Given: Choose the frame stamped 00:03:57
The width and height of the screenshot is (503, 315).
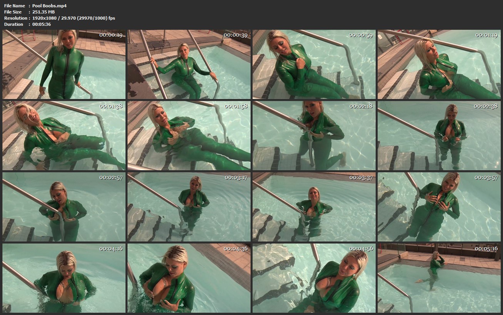Looking at the screenshot, I should pos(439,207).
